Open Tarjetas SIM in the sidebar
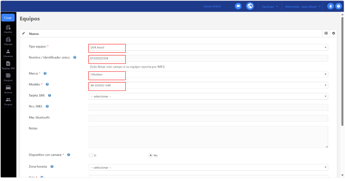Viewport: 345px width, 181px height. pos(8,65)
